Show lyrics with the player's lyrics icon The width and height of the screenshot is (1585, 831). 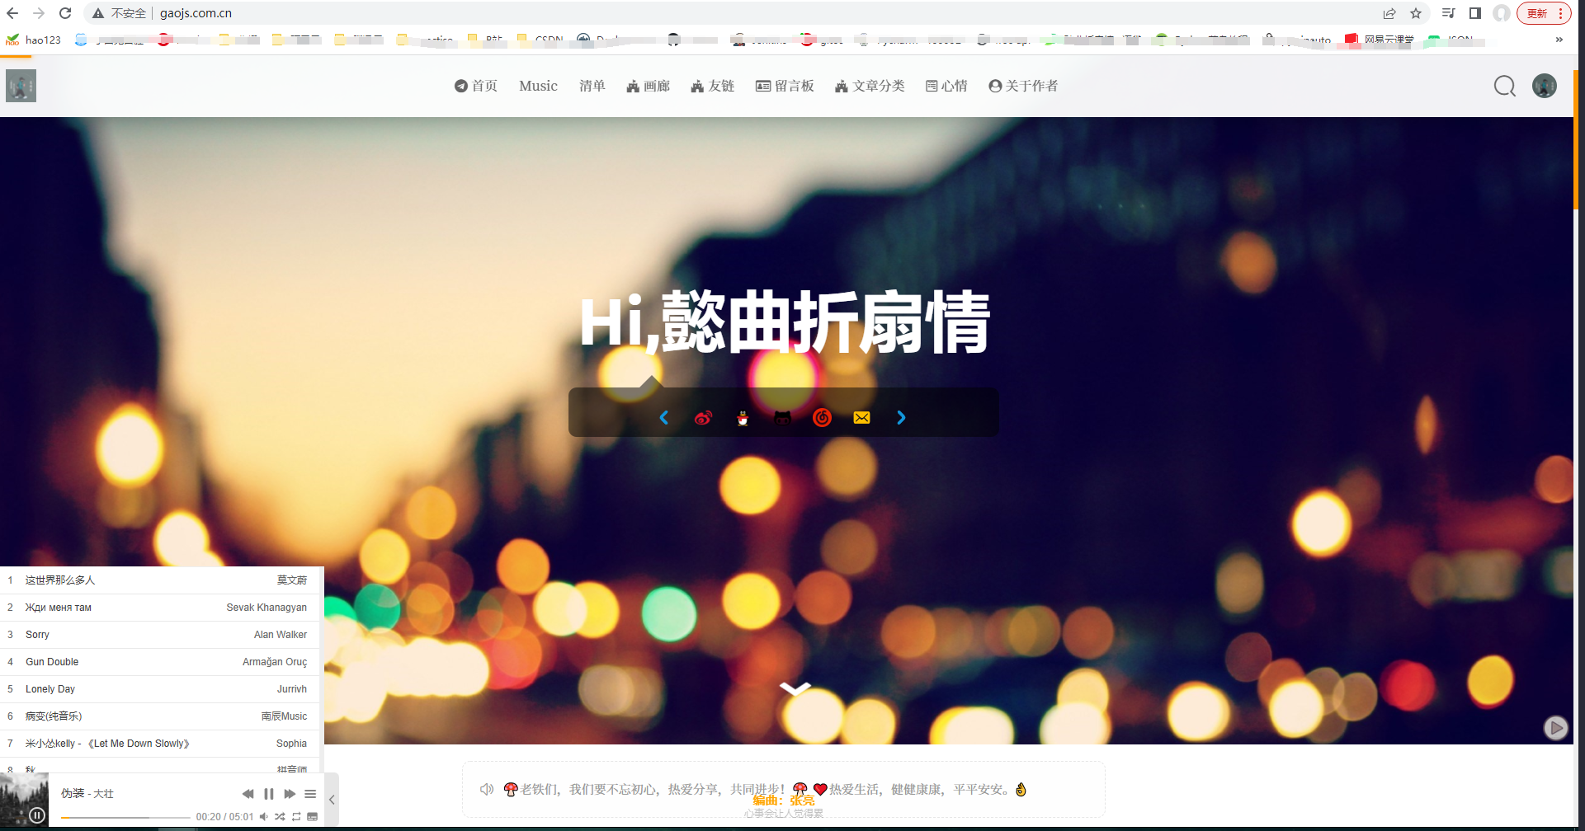tap(312, 817)
